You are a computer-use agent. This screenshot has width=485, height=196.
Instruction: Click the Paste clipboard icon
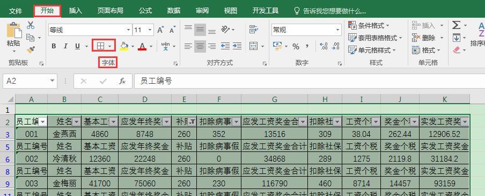(14, 30)
